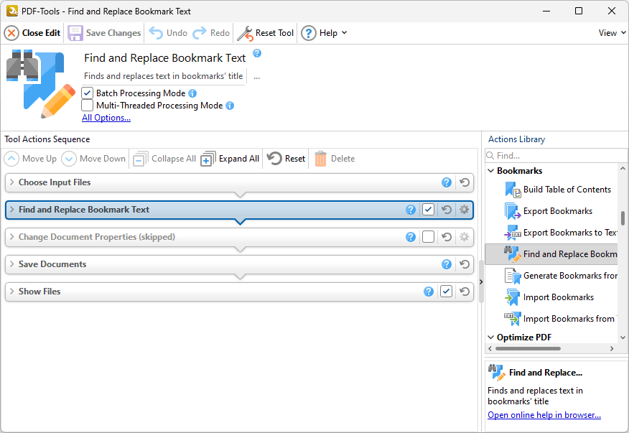This screenshot has height=433, width=629.
Task: Click the Save Changes floppy icon
Action: (x=75, y=33)
